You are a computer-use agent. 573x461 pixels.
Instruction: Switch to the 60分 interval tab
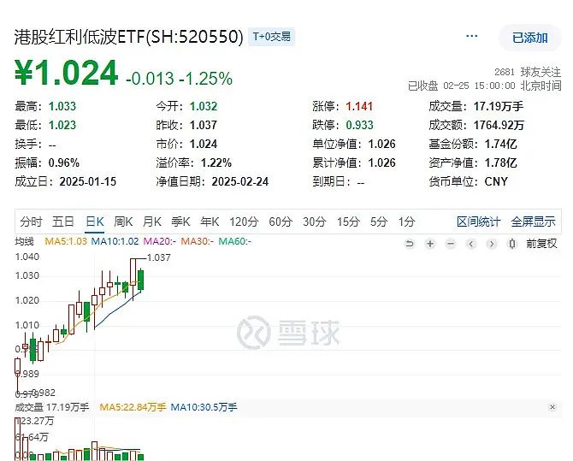click(x=281, y=222)
